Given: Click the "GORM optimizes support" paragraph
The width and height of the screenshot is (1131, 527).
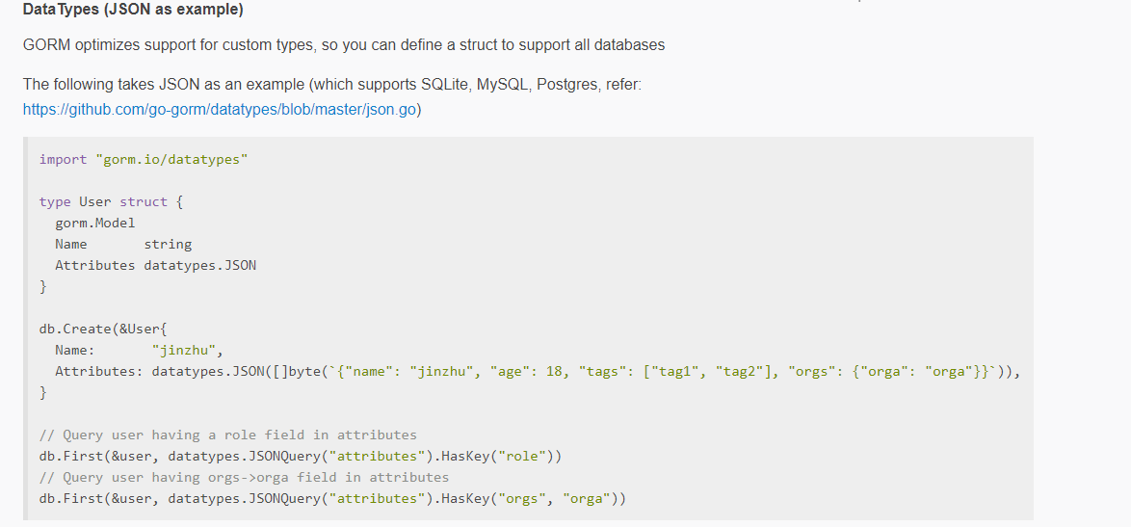Looking at the screenshot, I should [343, 45].
